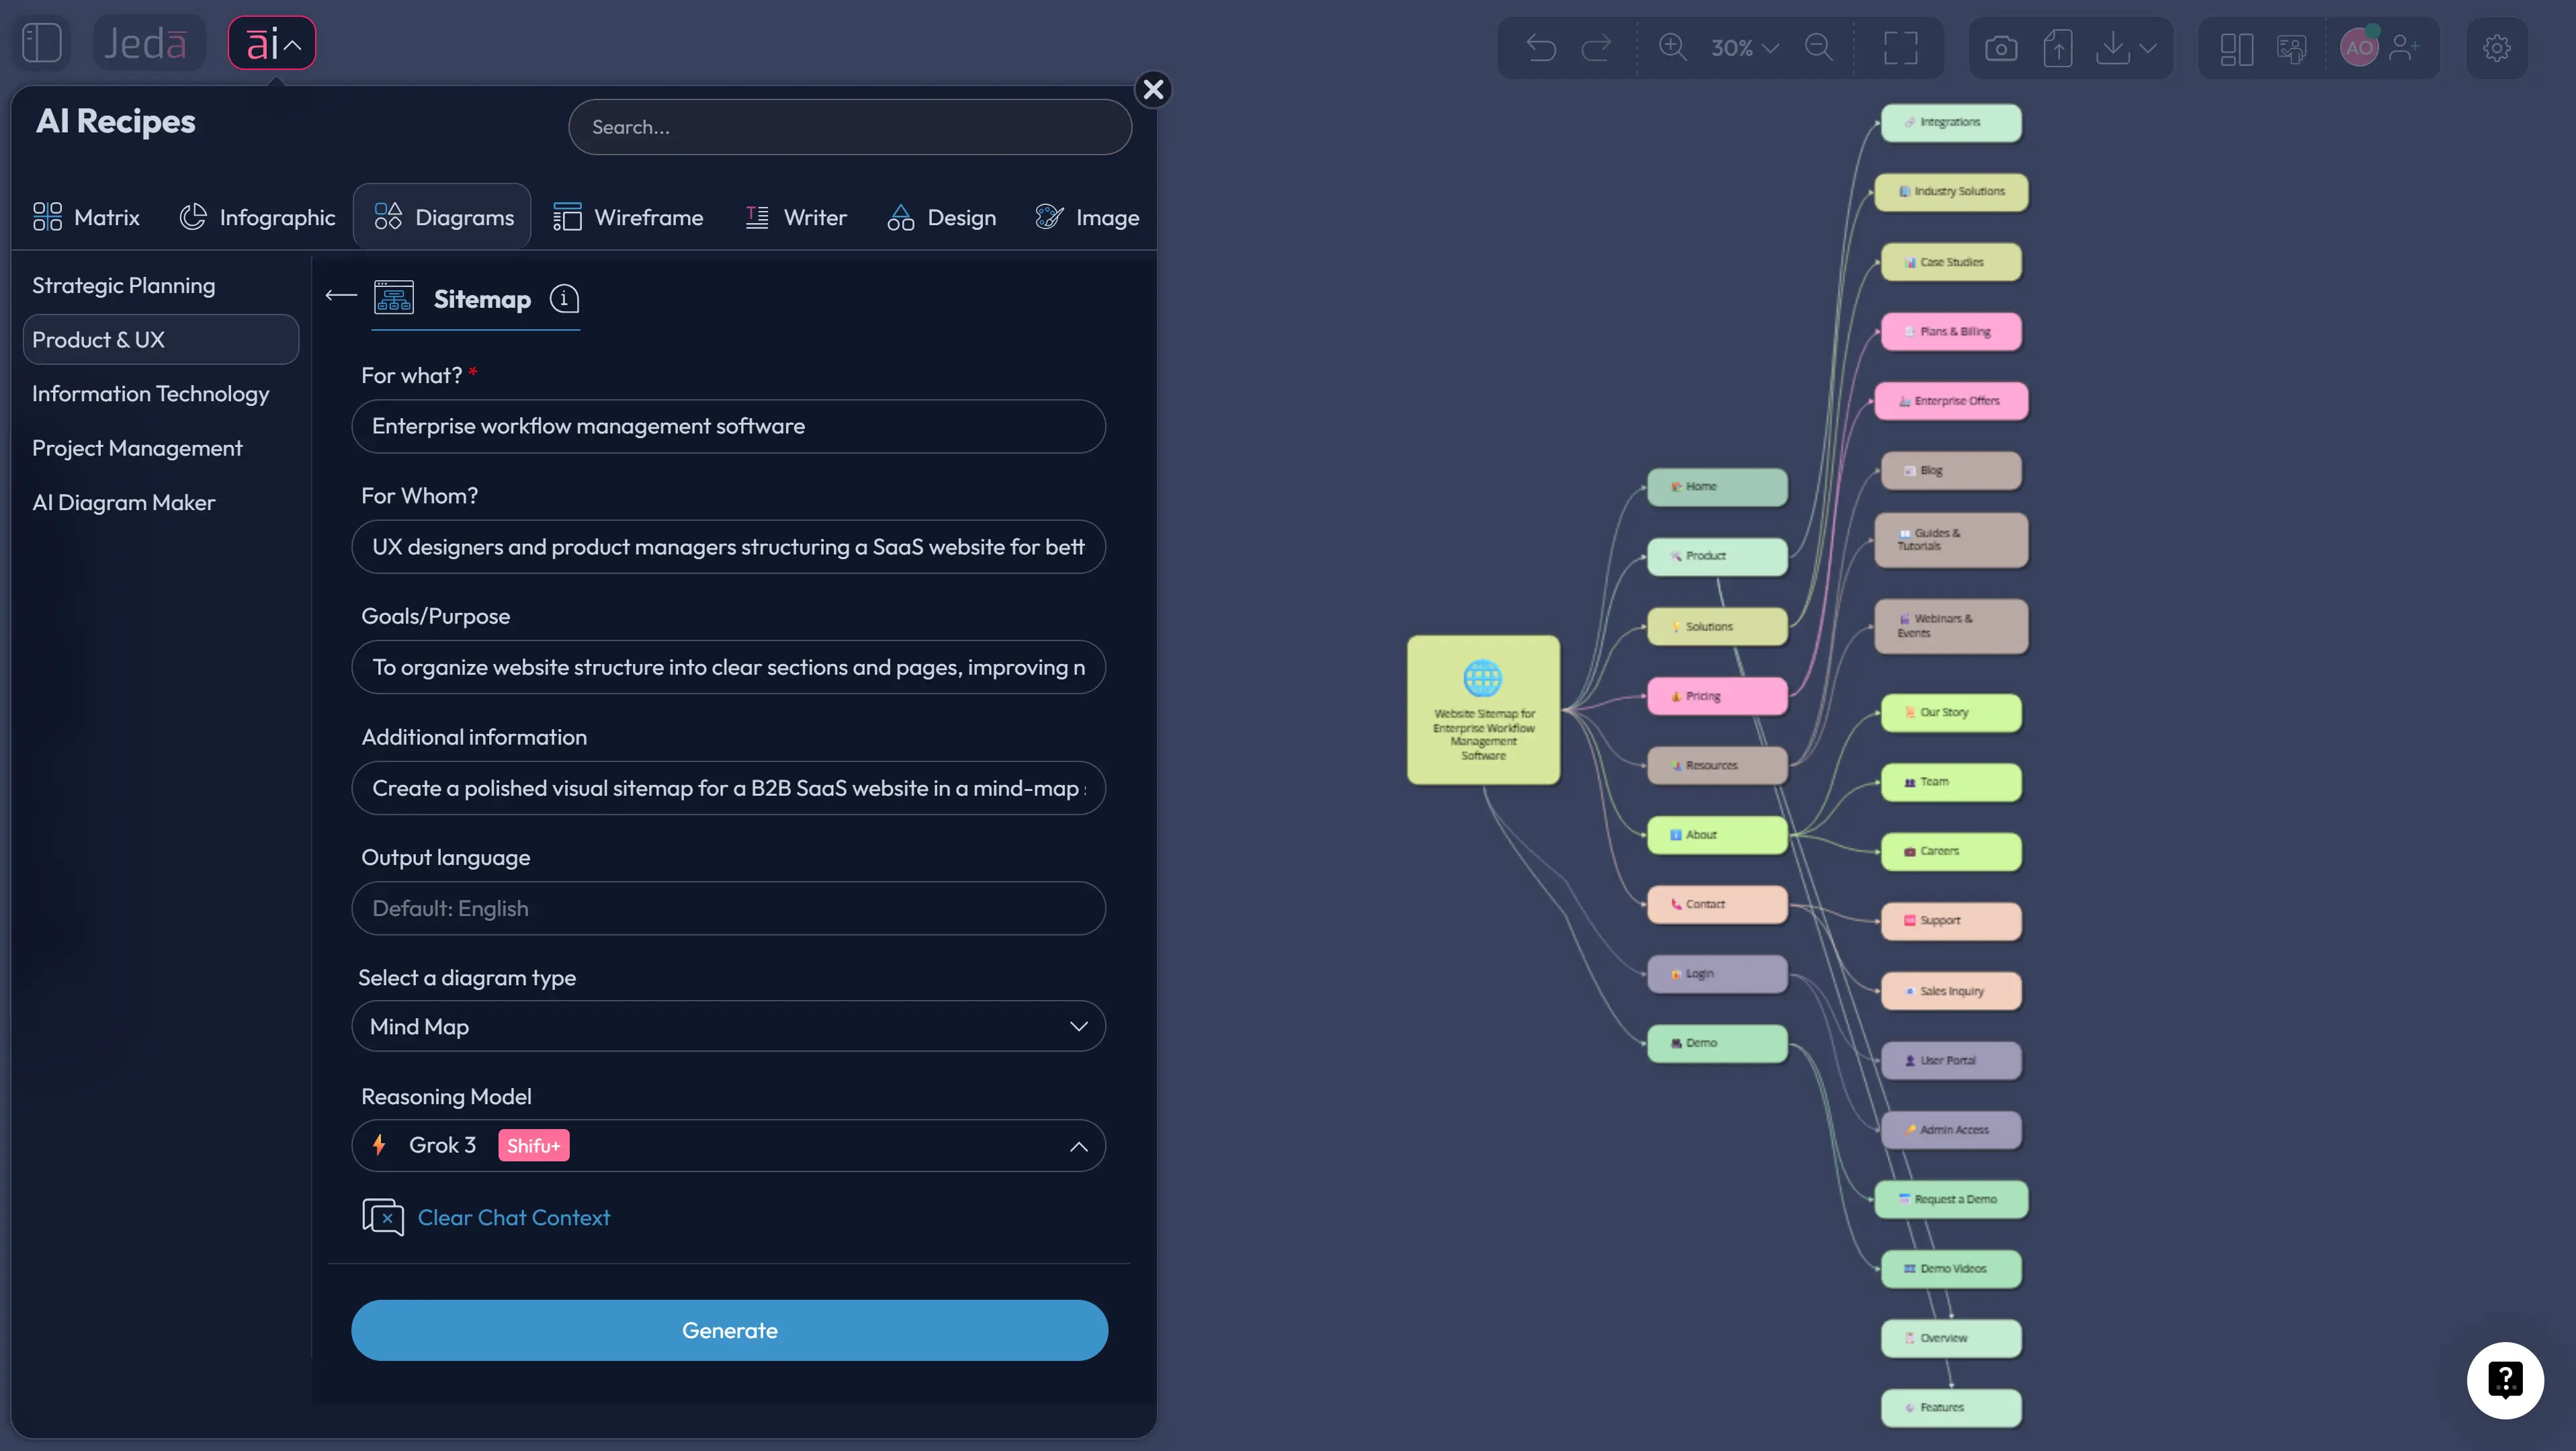Click the Clear Chat Context link
The height and width of the screenshot is (1451, 2576).
click(513, 1218)
